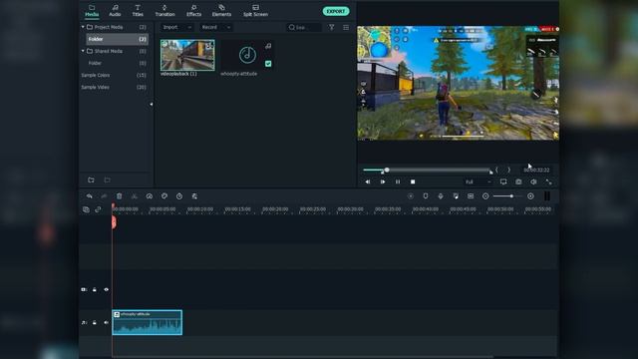
Task: Open the Record dropdown
Action: click(216, 27)
